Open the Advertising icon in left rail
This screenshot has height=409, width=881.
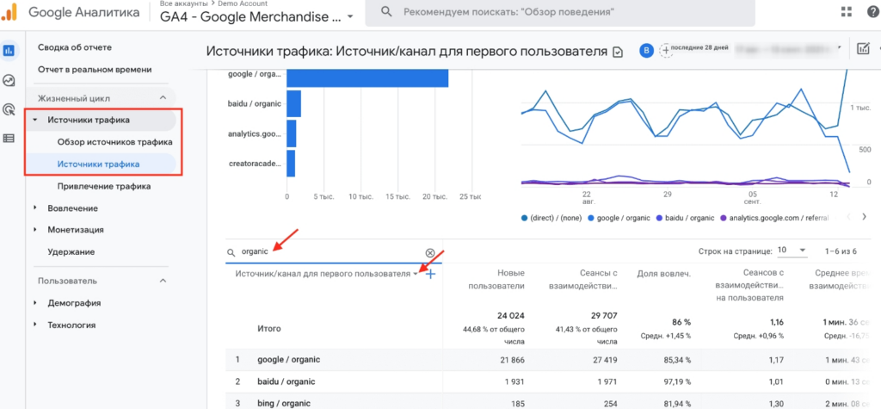pyautogui.click(x=9, y=109)
